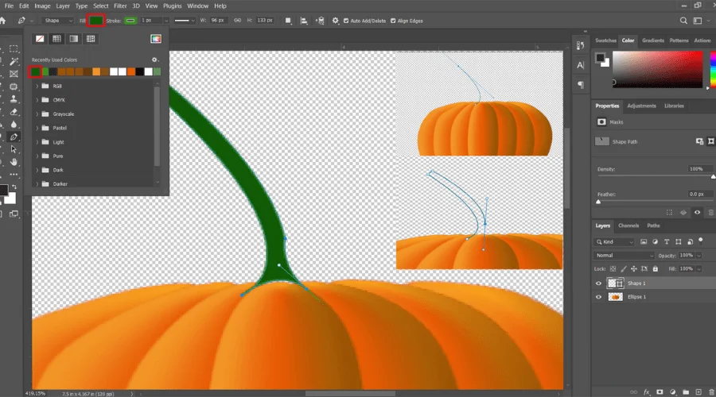Hide the Ellipse 1 layer
The height and width of the screenshot is (397, 716).
click(x=598, y=297)
